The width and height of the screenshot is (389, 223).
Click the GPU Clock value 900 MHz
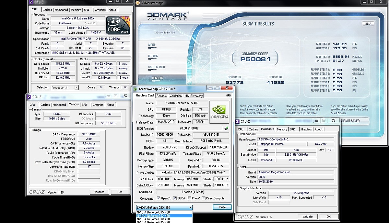164,179
